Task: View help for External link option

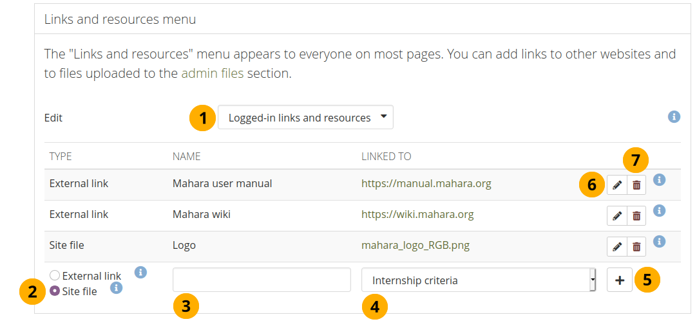Action: (x=140, y=272)
